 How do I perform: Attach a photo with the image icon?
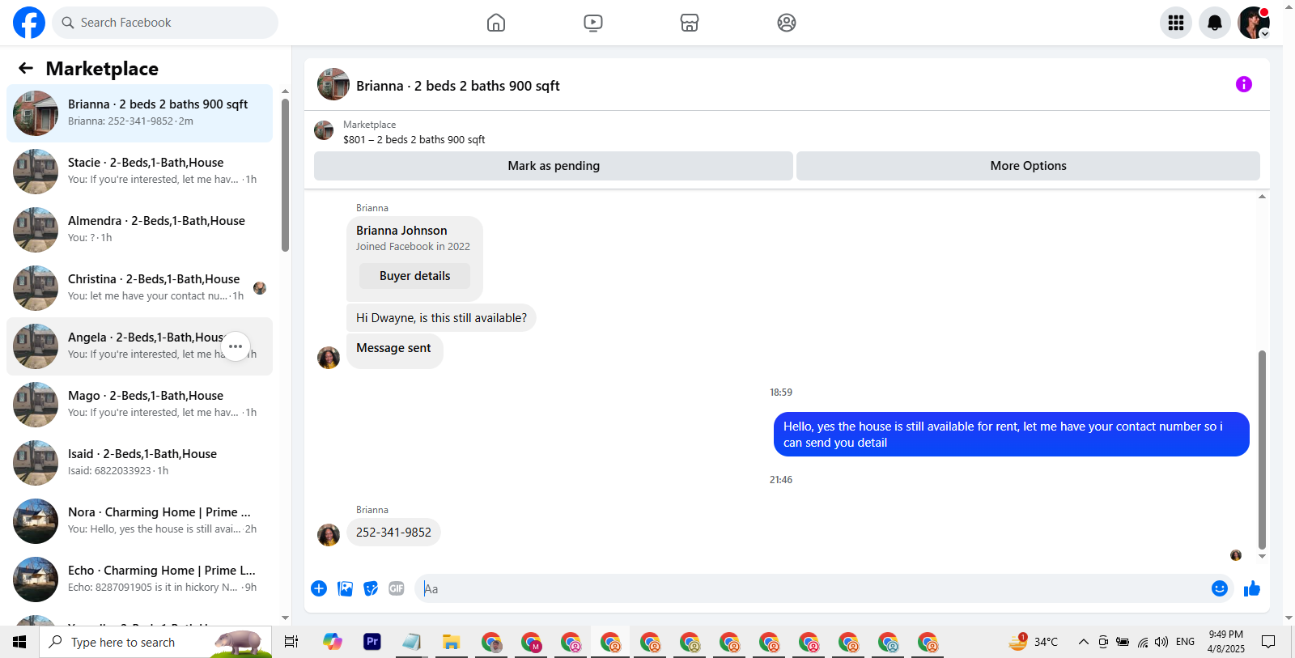point(345,588)
